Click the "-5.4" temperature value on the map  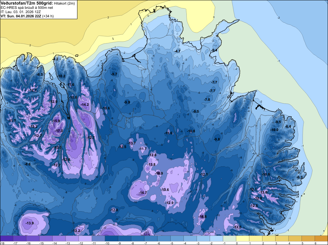tap(214, 50)
